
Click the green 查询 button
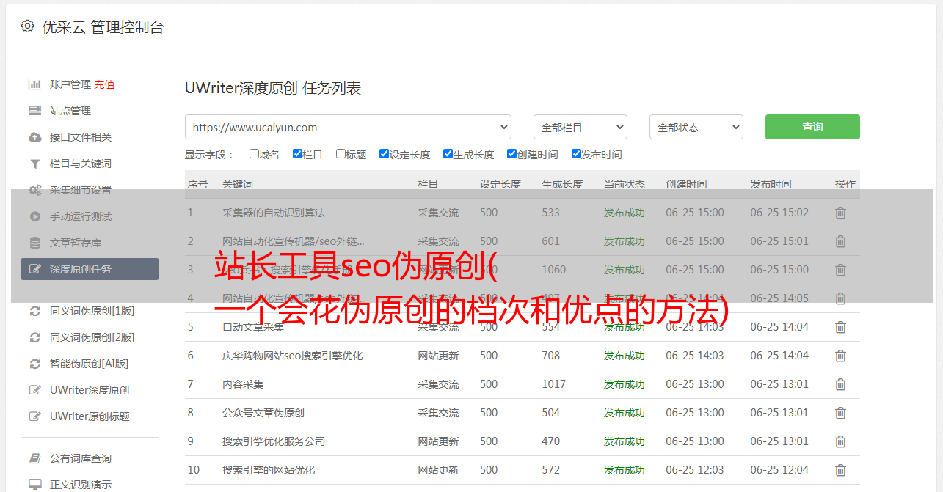click(812, 127)
